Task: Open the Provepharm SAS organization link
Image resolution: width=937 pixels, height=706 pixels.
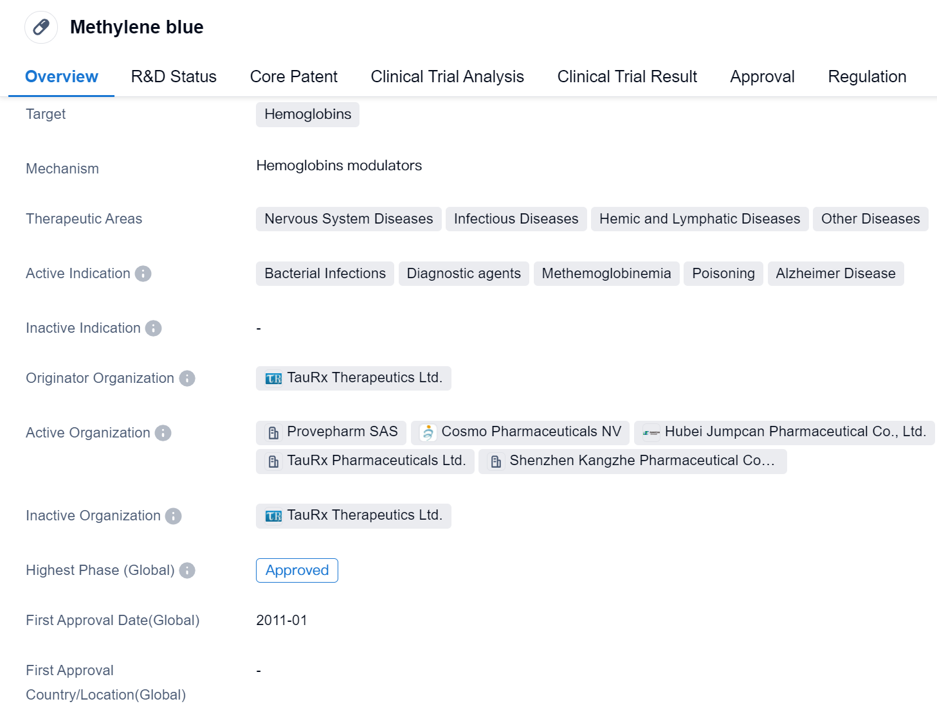Action: 341,432
